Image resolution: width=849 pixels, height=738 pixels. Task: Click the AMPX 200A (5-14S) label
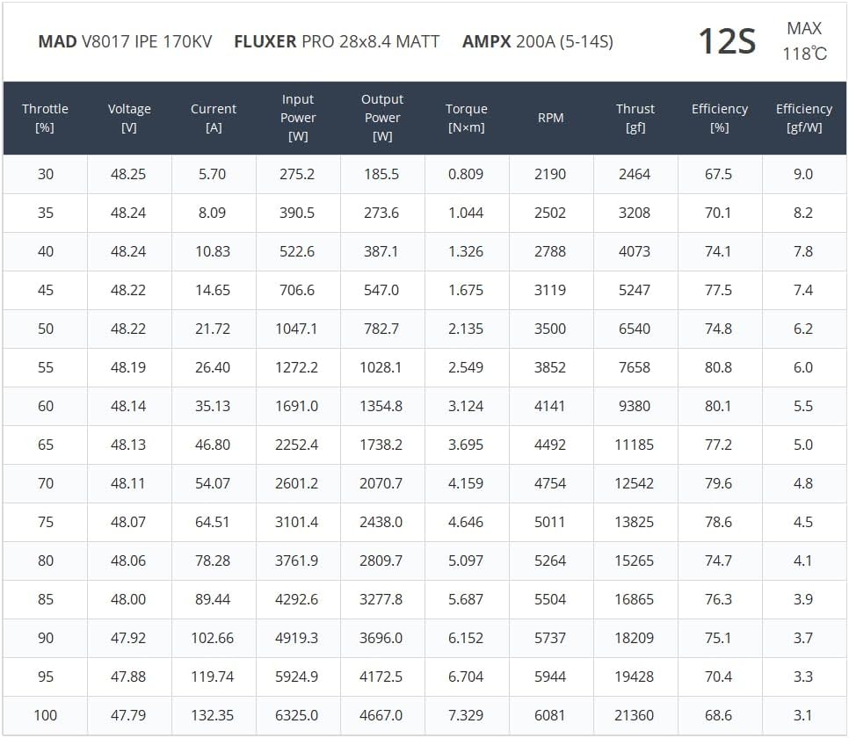click(x=537, y=42)
